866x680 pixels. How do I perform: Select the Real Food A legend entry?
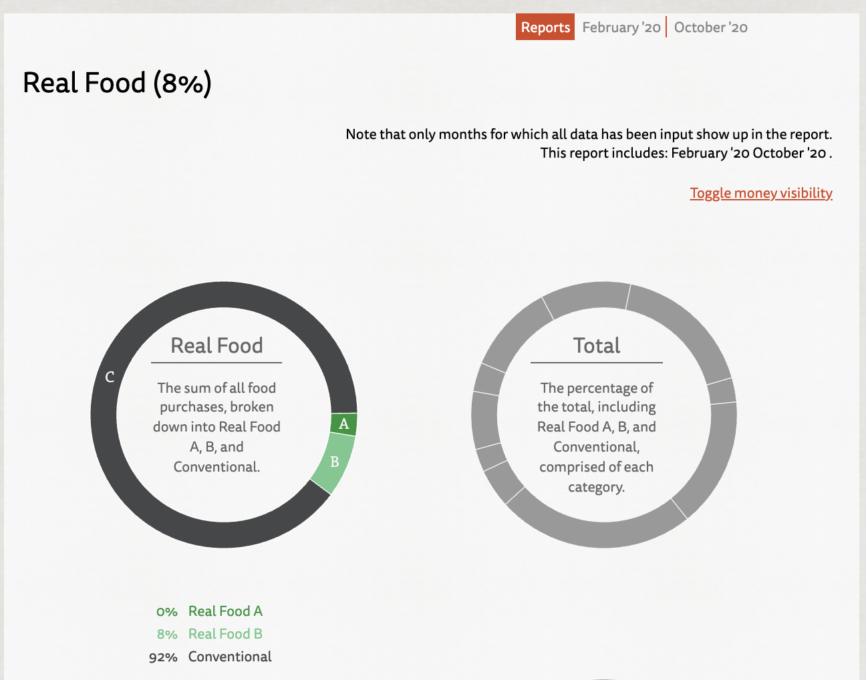pyautogui.click(x=225, y=611)
